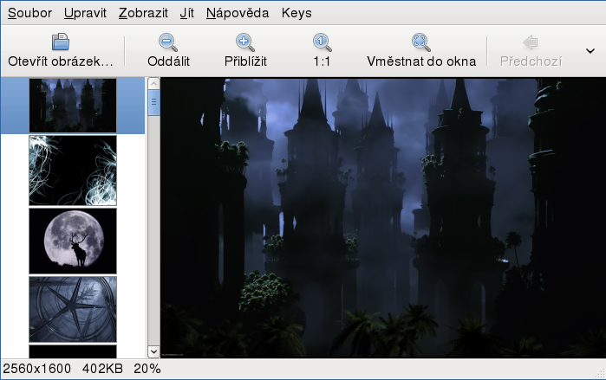This screenshot has height=380, width=606.
Task: Select the compass star thumbnail
Action: click(x=73, y=309)
